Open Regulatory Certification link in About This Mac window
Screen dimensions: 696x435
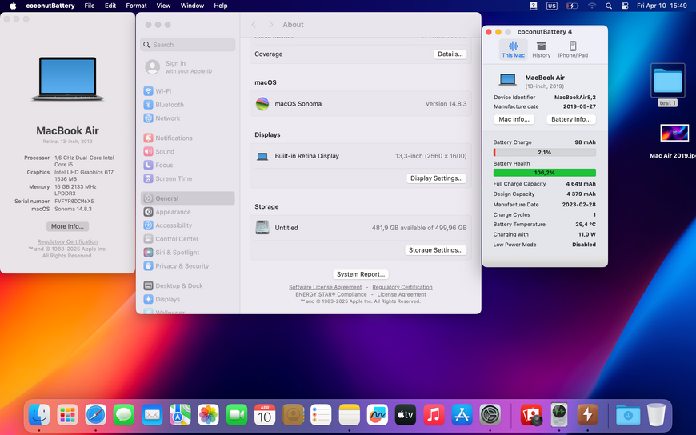pos(67,242)
